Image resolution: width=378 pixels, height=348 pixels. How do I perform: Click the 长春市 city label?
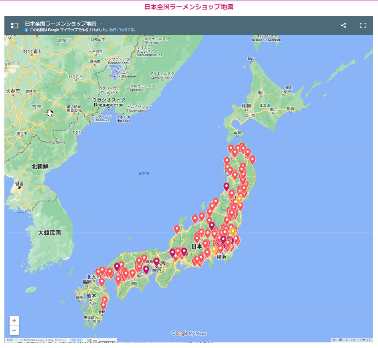(x=13, y=91)
